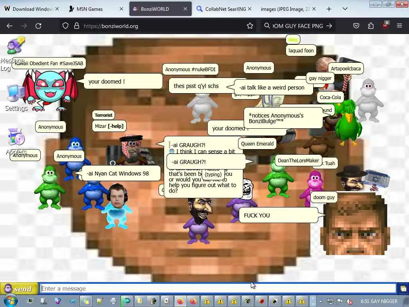Click the 'laquad foon' name tag

pos(301,51)
